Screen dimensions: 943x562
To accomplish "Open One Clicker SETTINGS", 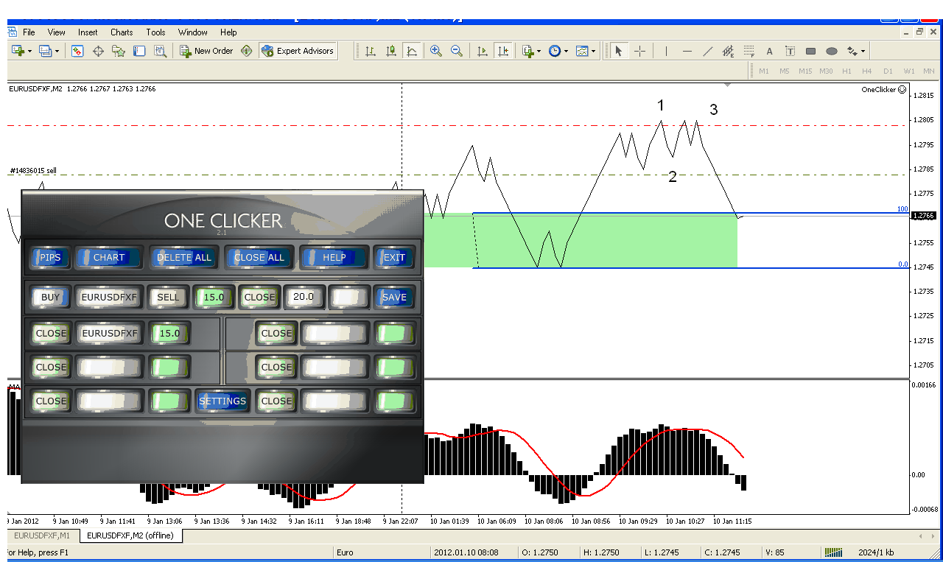I will point(222,401).
